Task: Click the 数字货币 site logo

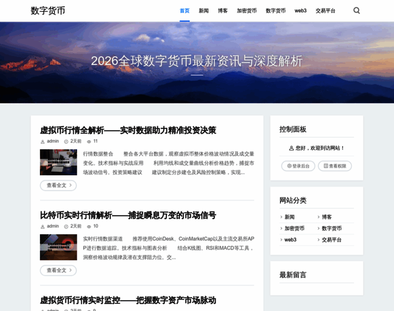Action: pos(48,10)
